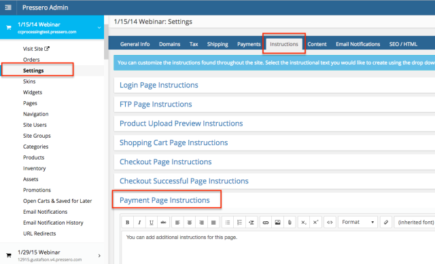Viewport: 435px width, 264px height.
Task: Toggle the hamburger menu icon
Action: [8, 7]
